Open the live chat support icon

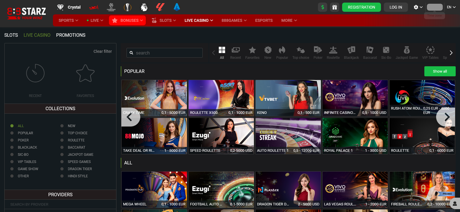[455, 203]
